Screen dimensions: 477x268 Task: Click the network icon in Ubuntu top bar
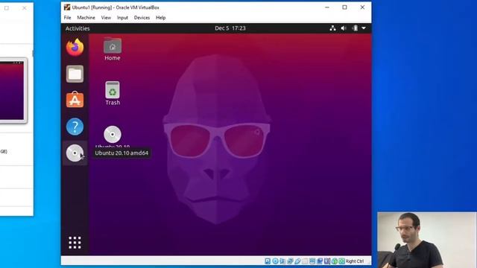333,28
